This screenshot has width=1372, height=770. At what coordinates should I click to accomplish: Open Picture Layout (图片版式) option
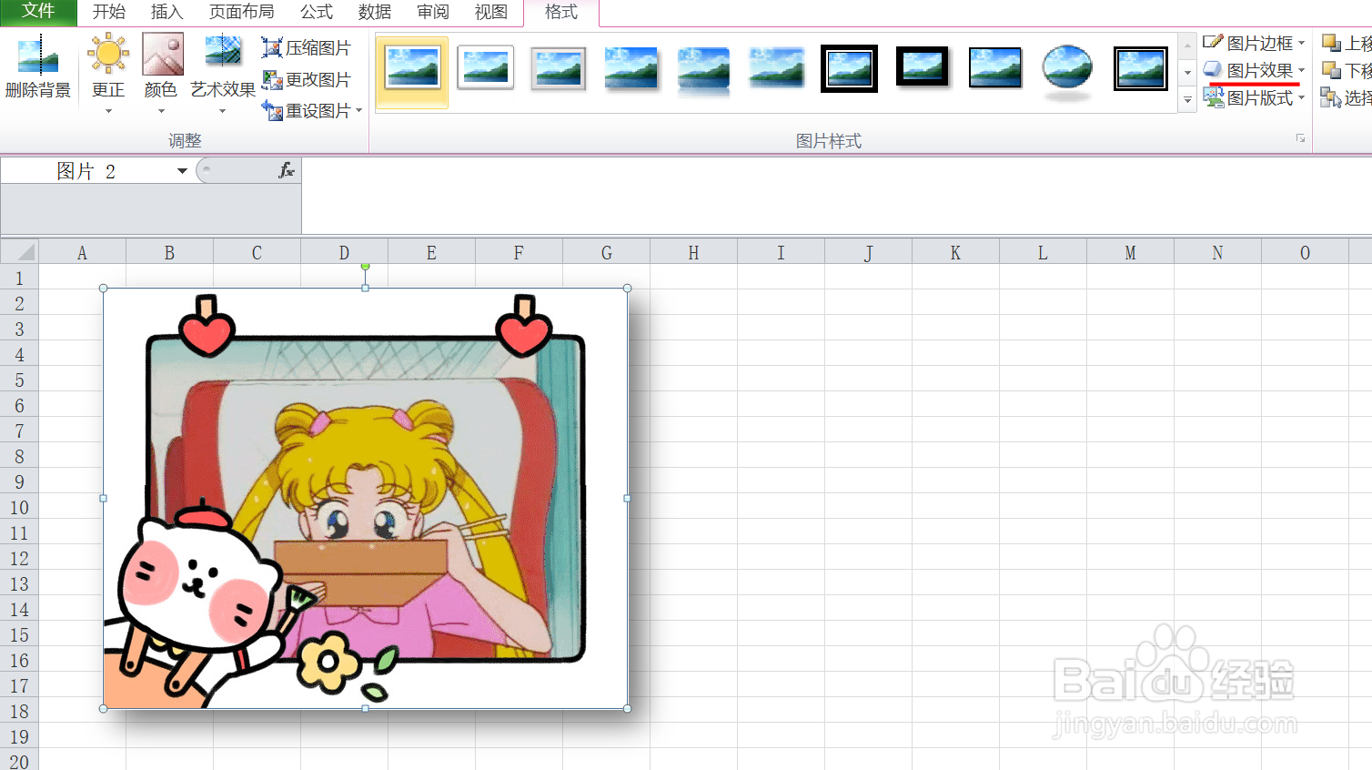(x=1248, y=97)
